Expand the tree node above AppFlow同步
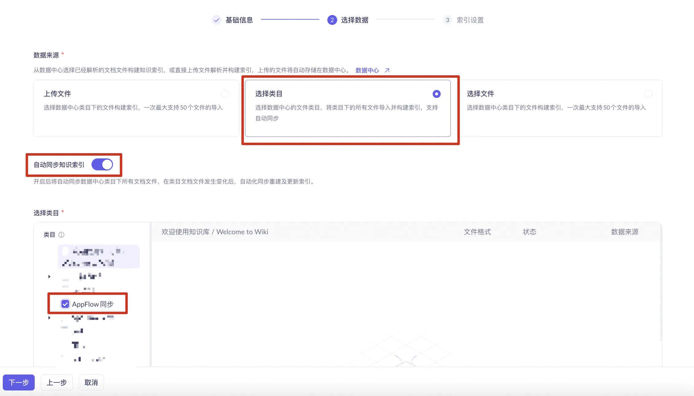The height and width of the screenshot is (396, 694). click(x=49, y=277)
